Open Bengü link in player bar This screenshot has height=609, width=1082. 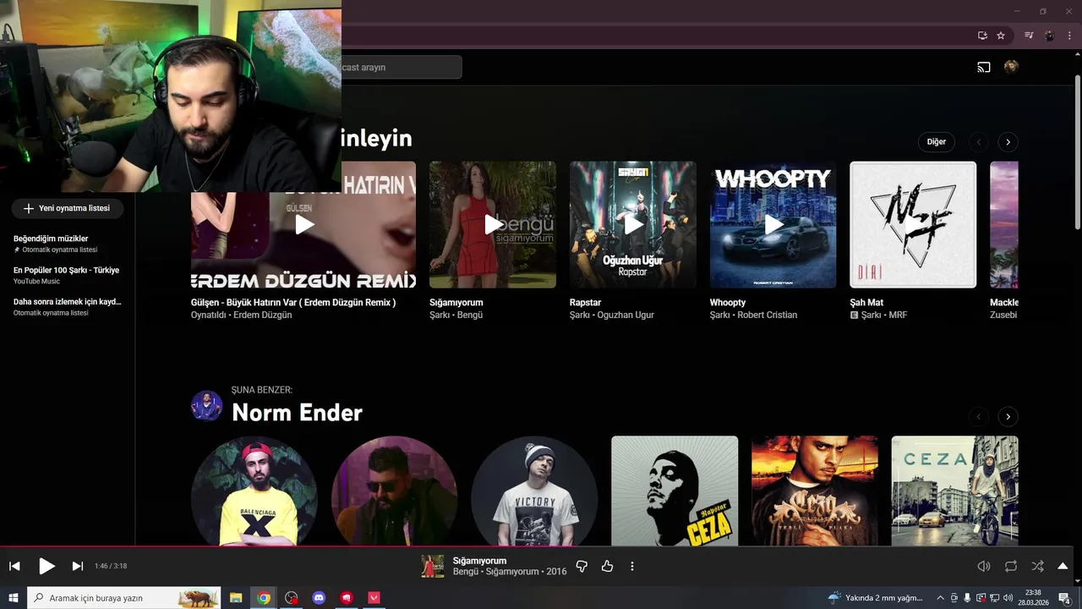click(466, 572)
